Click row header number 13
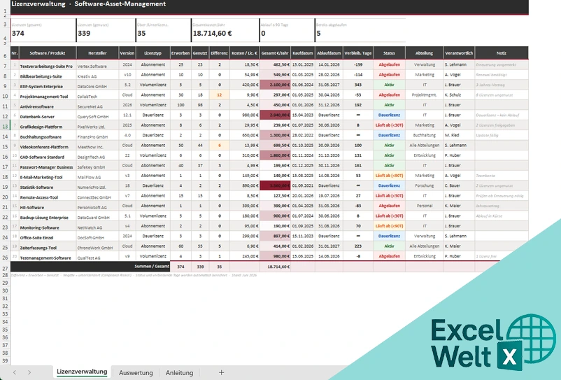Viewport: 561px width, 380px height. tap(5, 126)
